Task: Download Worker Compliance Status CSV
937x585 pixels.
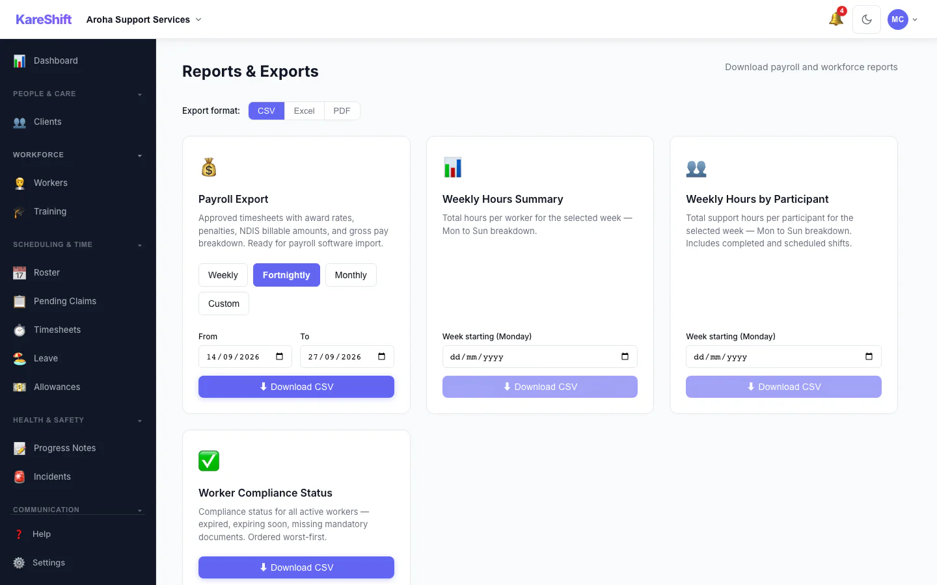Action: pyautogui.click(x=296, y=567)
